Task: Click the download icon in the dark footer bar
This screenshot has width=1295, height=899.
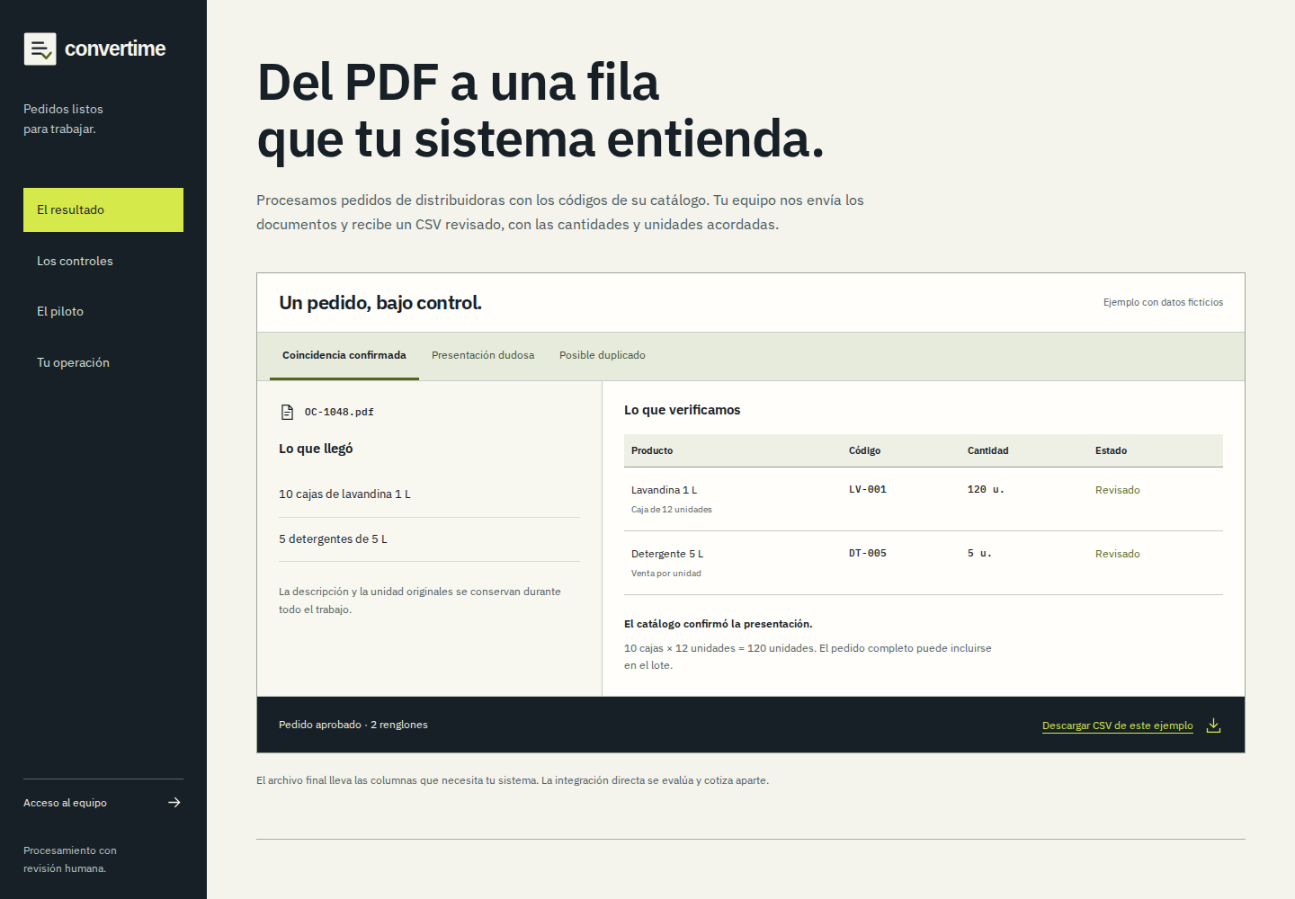Action: click(1213, 725)
